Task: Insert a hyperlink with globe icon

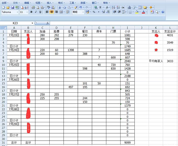Action: 96,7
